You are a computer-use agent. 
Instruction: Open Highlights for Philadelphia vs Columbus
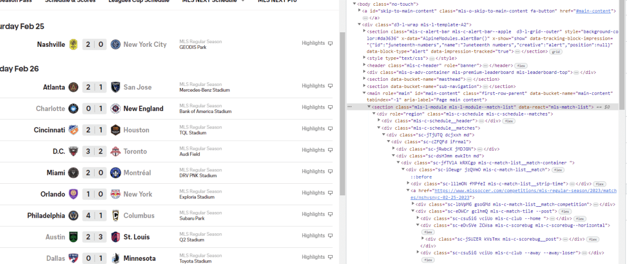[317, 214]
